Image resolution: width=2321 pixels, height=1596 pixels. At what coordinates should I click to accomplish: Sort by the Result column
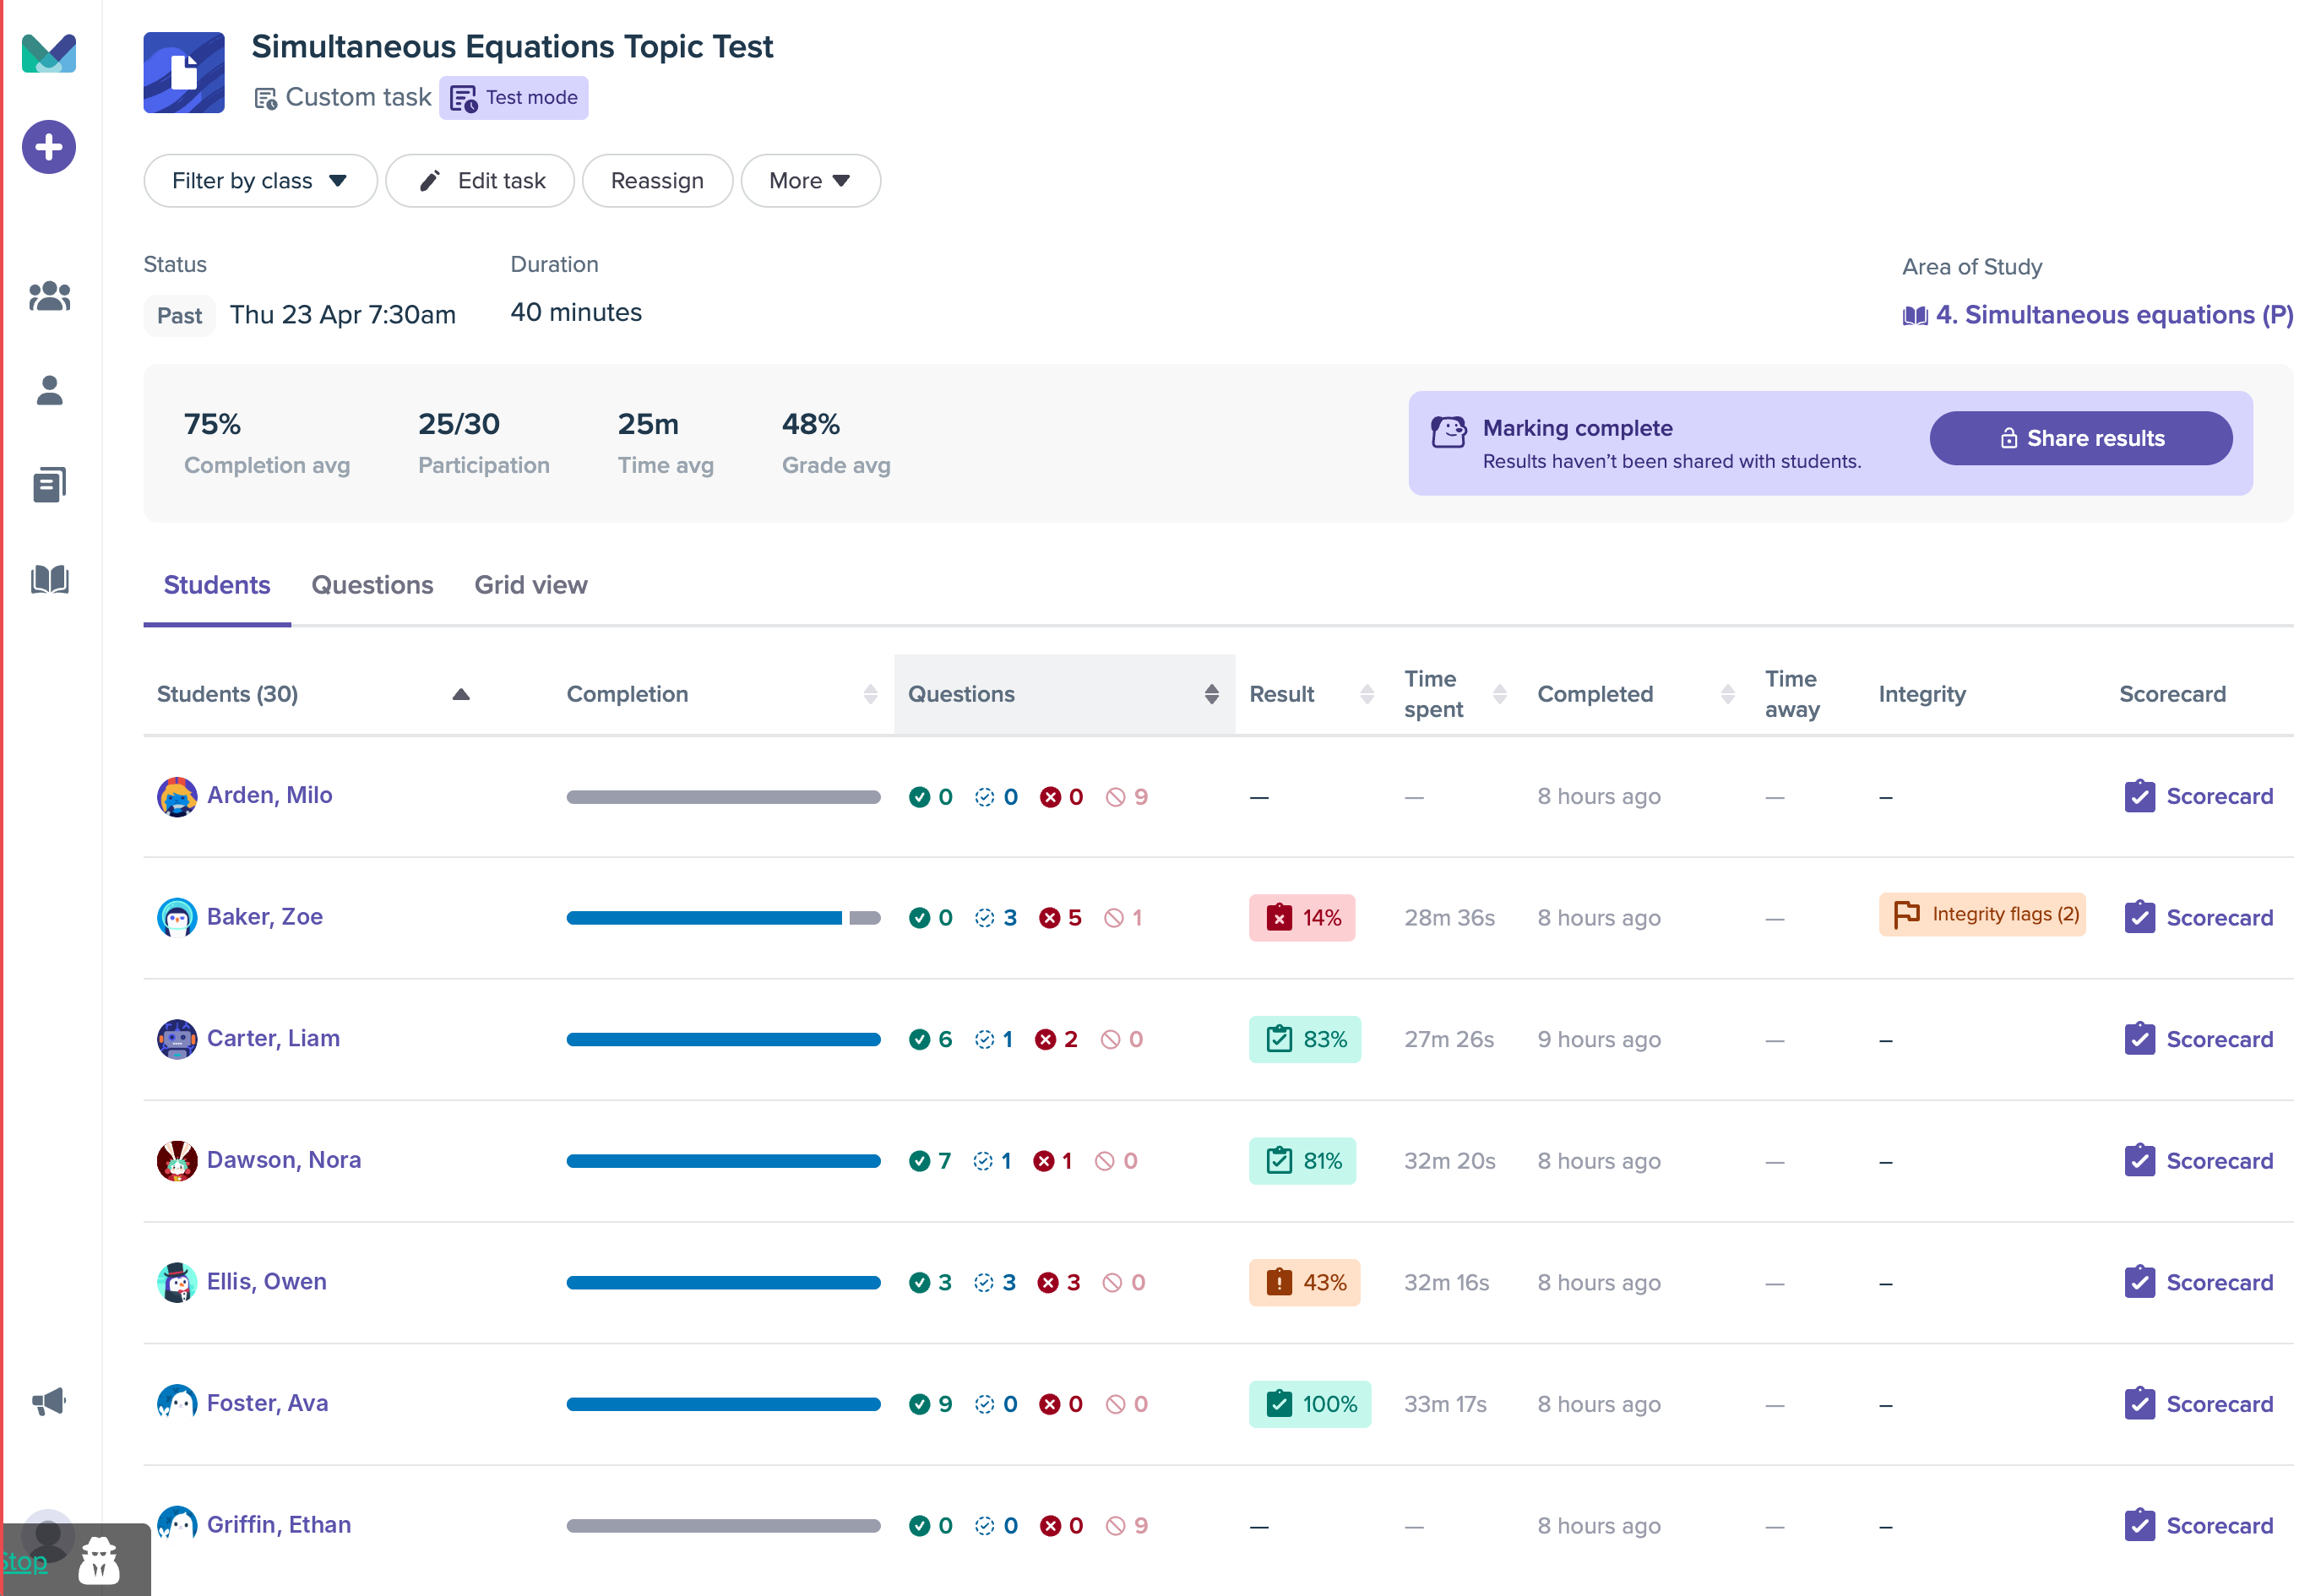(1366, 694)
